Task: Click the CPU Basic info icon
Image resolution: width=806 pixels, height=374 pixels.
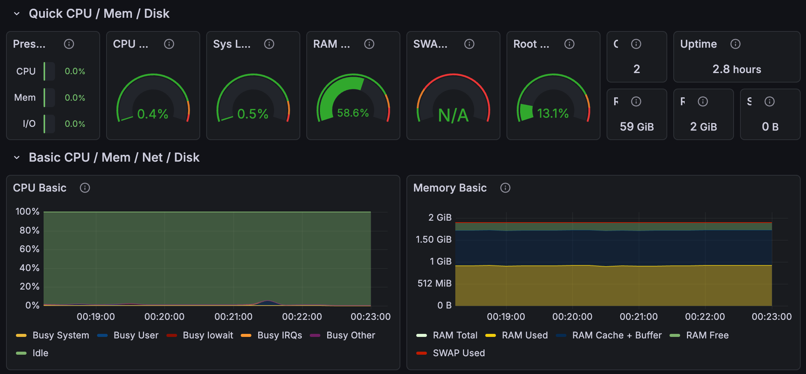Action: coord(85,188)
